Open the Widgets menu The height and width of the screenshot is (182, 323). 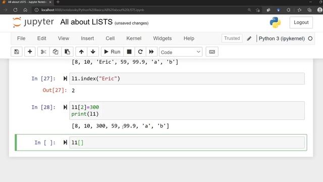(x=163, y=38)
